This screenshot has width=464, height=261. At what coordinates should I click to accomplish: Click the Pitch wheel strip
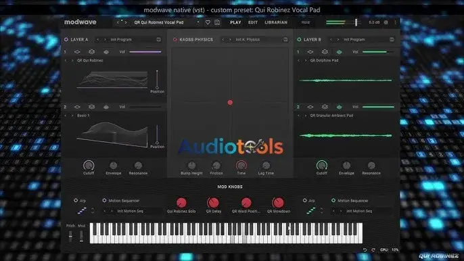pos(70,236)
